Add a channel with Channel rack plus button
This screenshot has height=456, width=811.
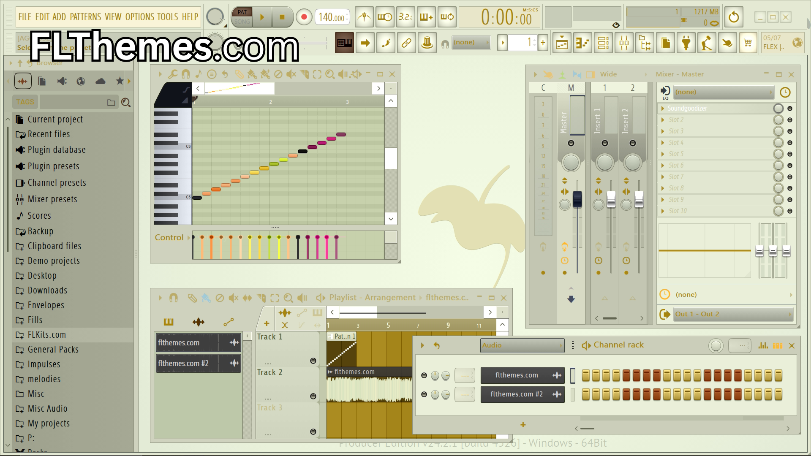[x=523, y=425]
